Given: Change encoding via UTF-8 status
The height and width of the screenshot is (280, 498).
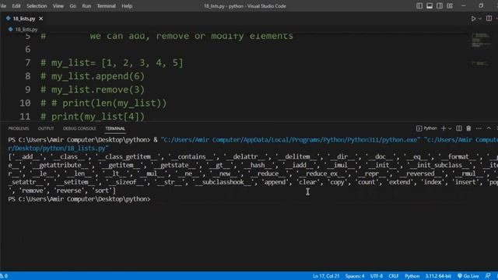Looking at the screenshot, I should point(377,276).
